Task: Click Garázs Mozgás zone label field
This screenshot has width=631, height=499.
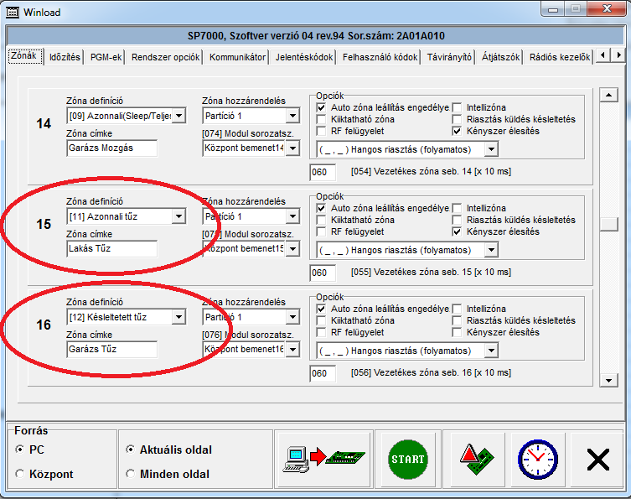Action: (112, 148)
